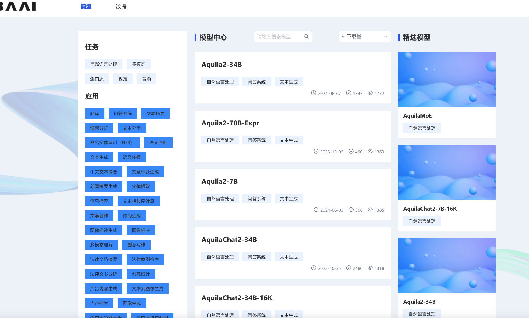Filter by task 音频

(146, 79)
